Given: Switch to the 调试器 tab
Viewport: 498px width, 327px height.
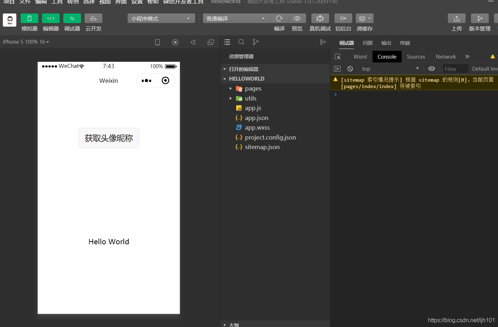Looking at the screenshot, I should click(x=346, y=43).
